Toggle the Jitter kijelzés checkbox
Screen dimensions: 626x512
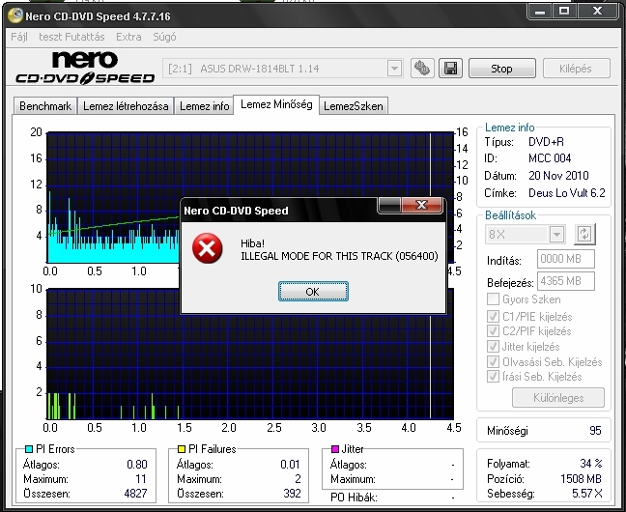[493, 346]
